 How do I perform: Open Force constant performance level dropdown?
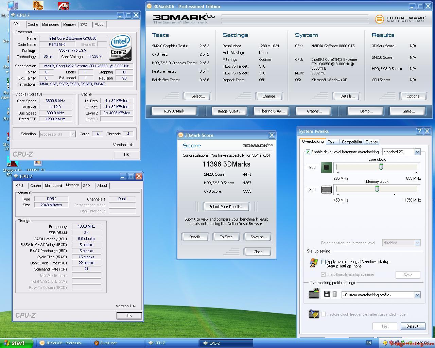[x=401, y=243]
